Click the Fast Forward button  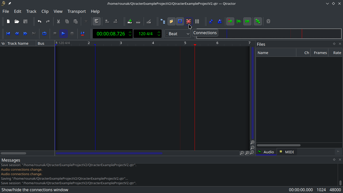25,34
